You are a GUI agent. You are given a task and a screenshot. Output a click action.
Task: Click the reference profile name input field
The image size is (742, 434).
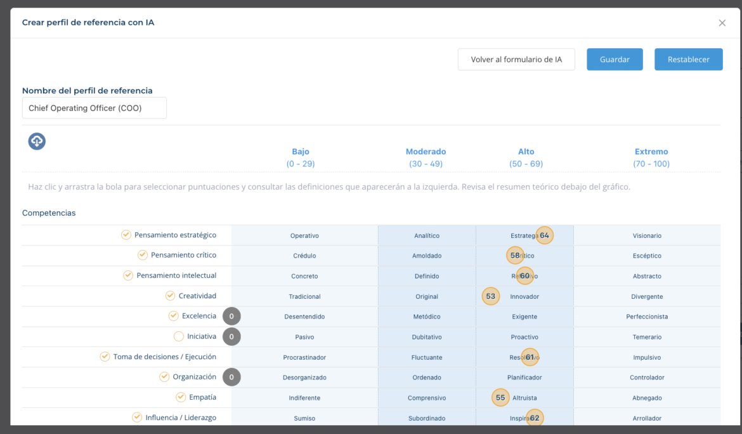click(x=94, y=107)
